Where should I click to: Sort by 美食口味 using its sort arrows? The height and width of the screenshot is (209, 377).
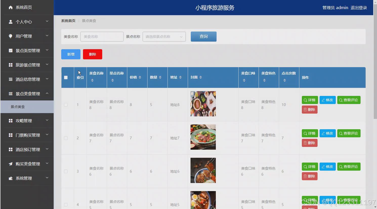(x=244, y=80)
